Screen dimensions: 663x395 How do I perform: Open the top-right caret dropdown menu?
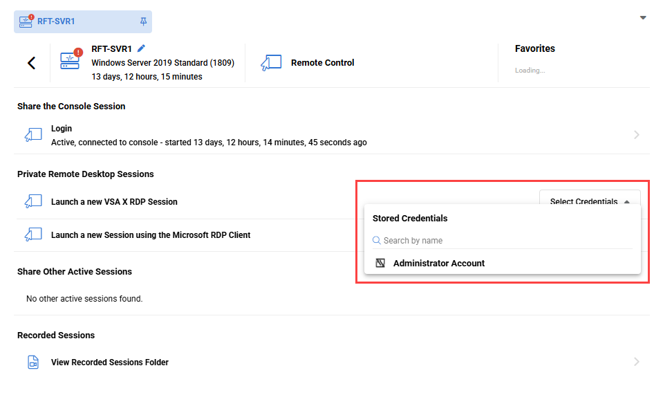click(x=643, y=17)
